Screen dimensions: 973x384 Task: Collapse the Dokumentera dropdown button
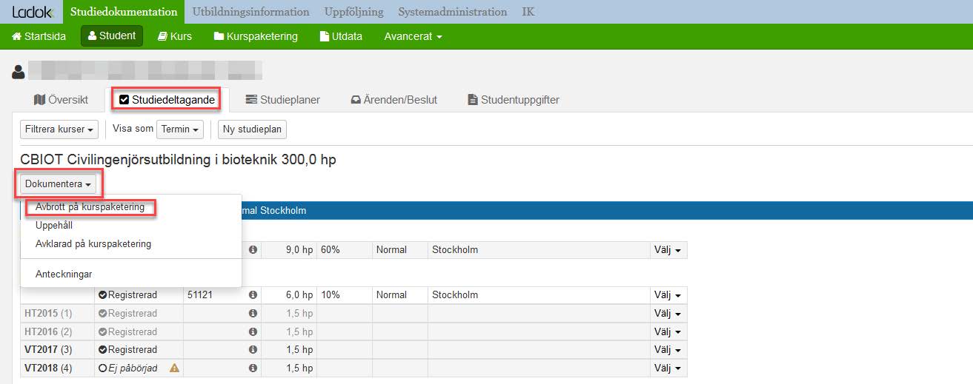[x=58, y=184]
